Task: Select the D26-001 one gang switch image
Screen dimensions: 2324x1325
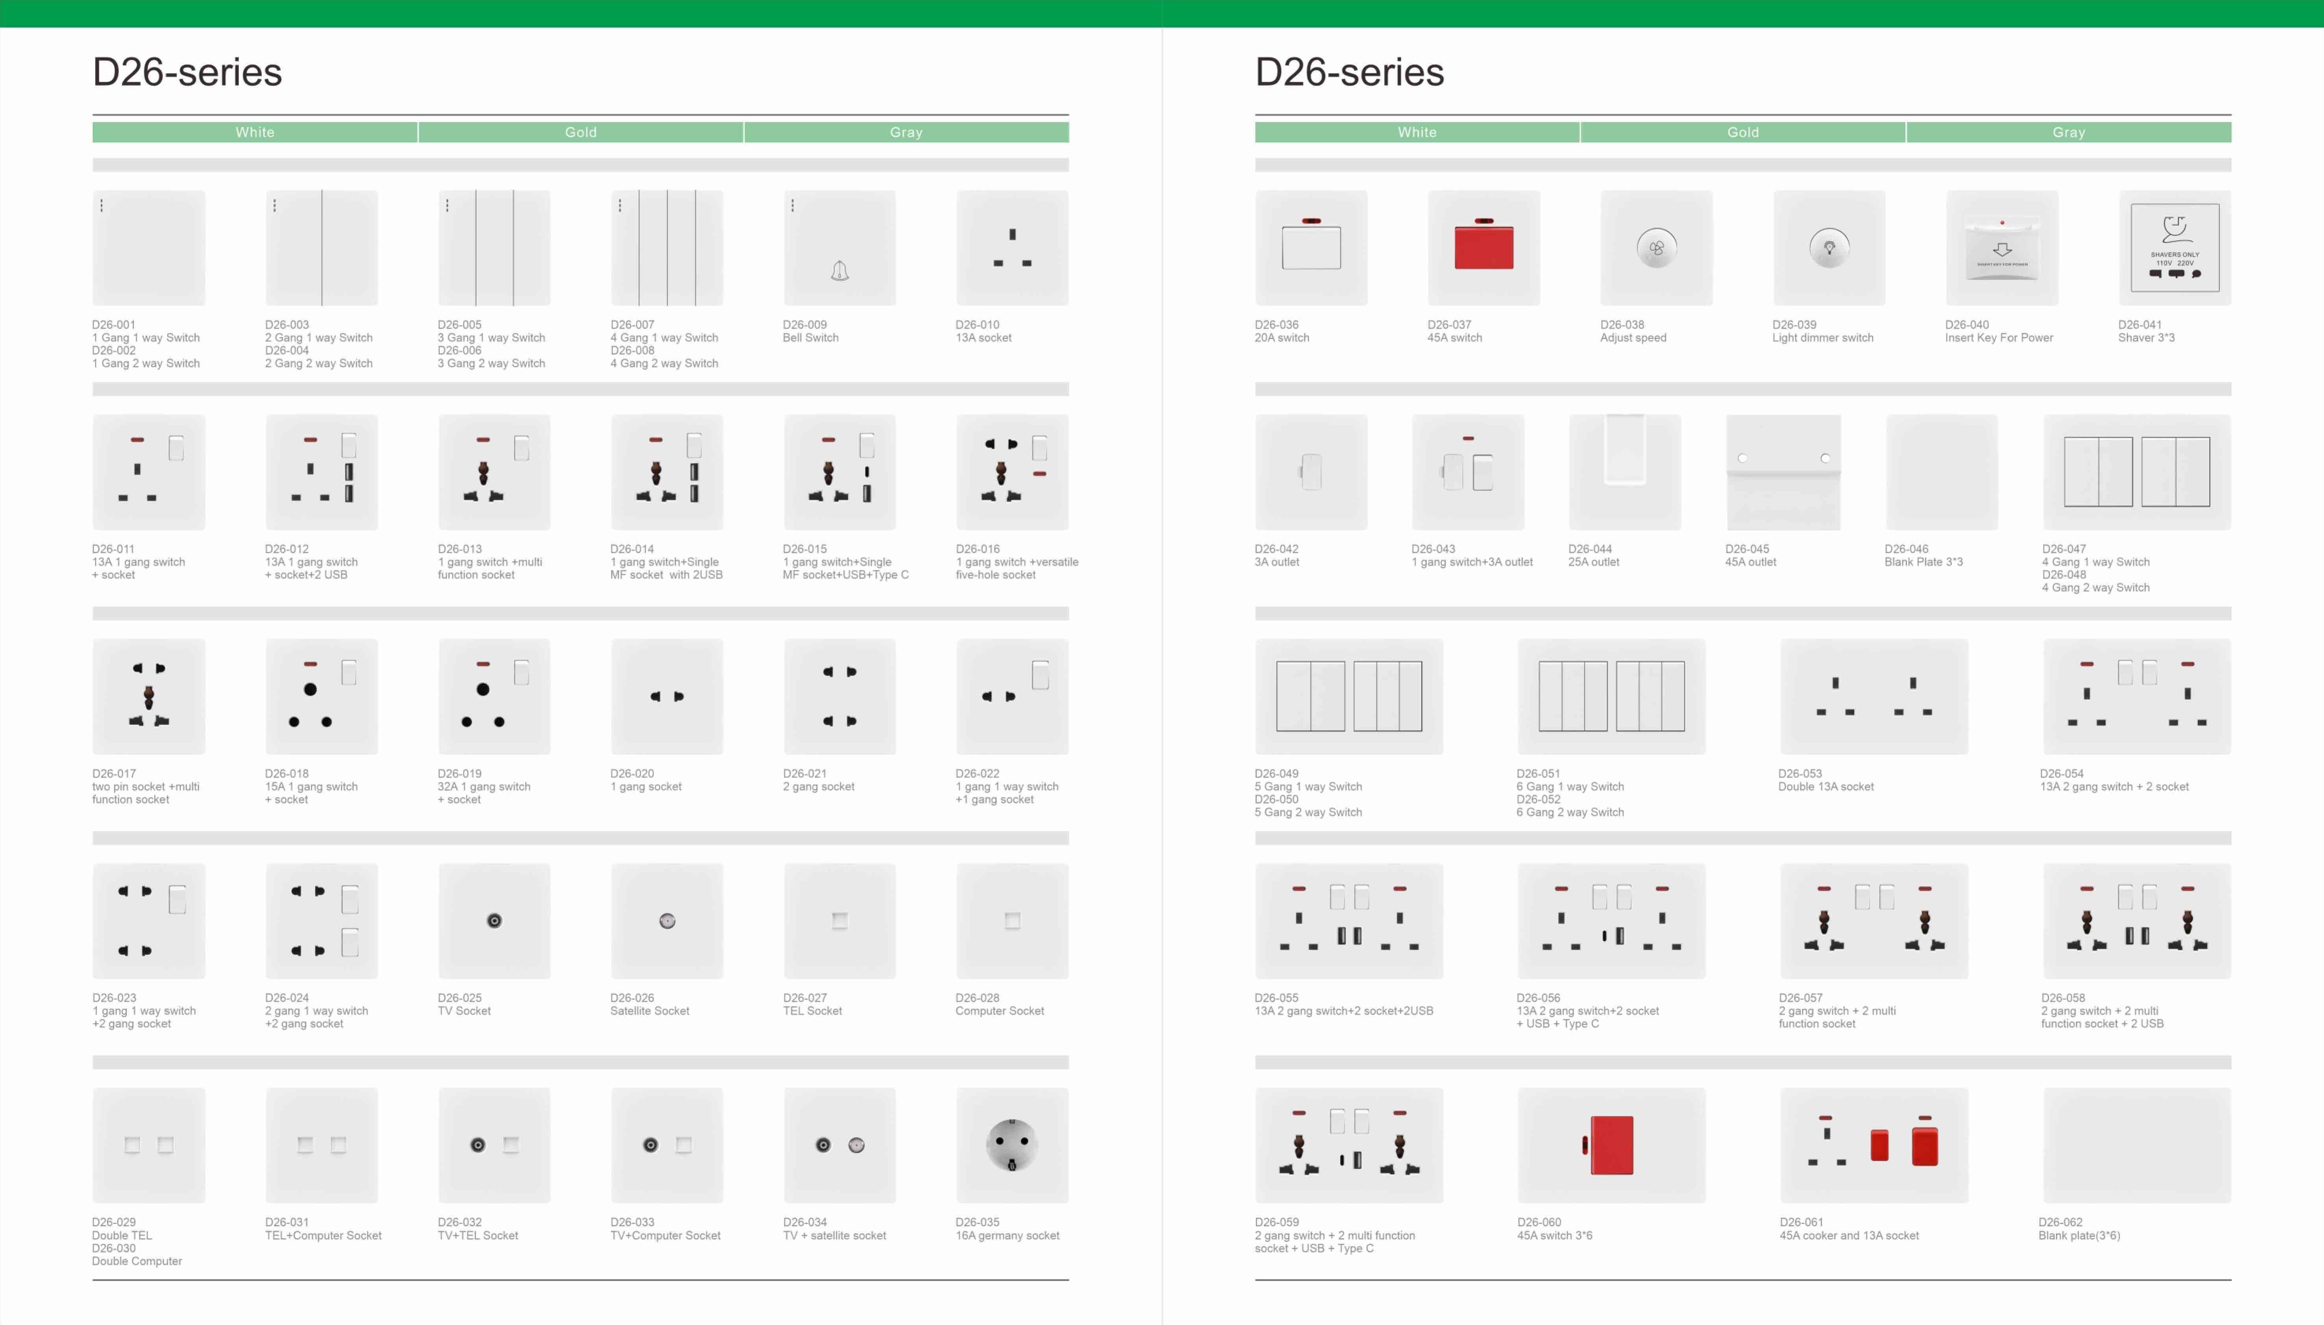Action: (148, 248)
